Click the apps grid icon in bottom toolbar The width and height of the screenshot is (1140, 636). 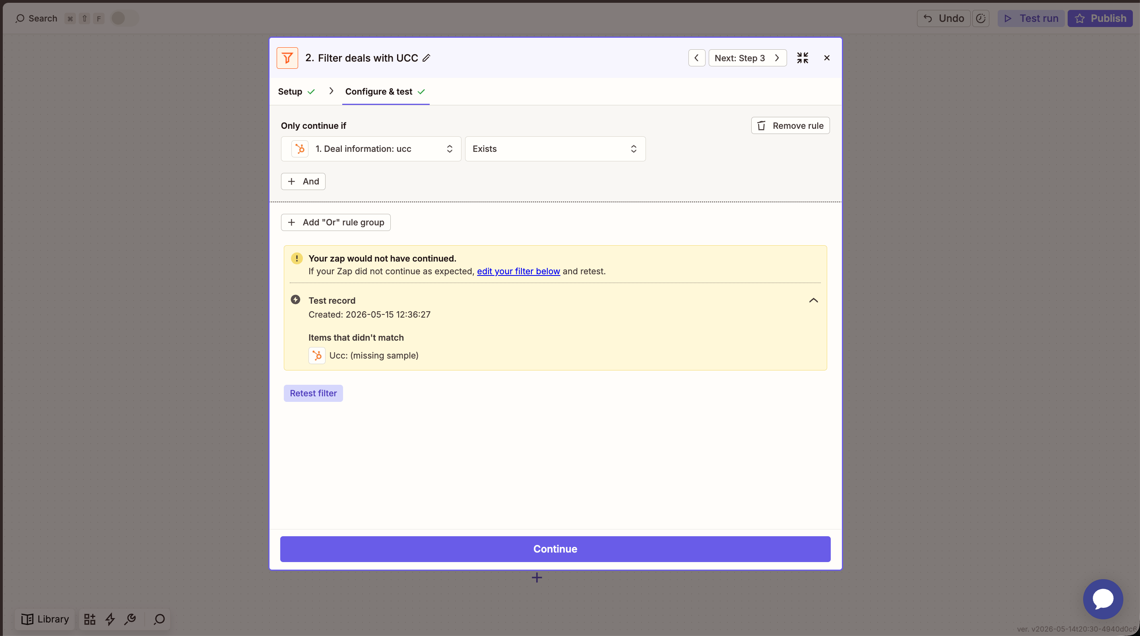click(90, 619)
